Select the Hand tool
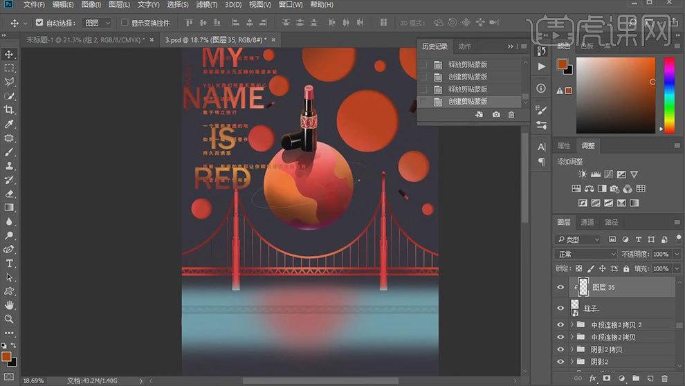 point(9,305)
